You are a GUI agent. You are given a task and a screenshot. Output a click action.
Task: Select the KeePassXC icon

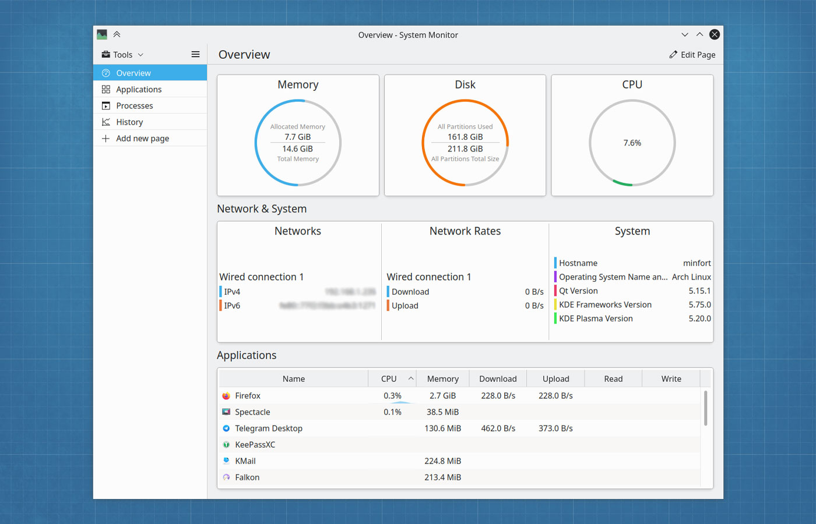click(226, 444)
